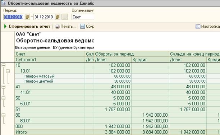Click the Настройка settings icon
Viewport: 220px width, 135px height.
click(198, 26)
